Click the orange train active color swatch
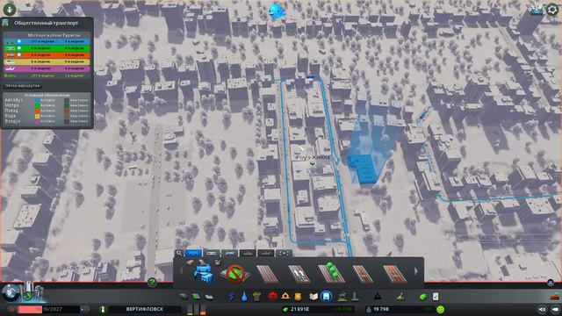Screen dimensions: 562x316 [38, 111]
